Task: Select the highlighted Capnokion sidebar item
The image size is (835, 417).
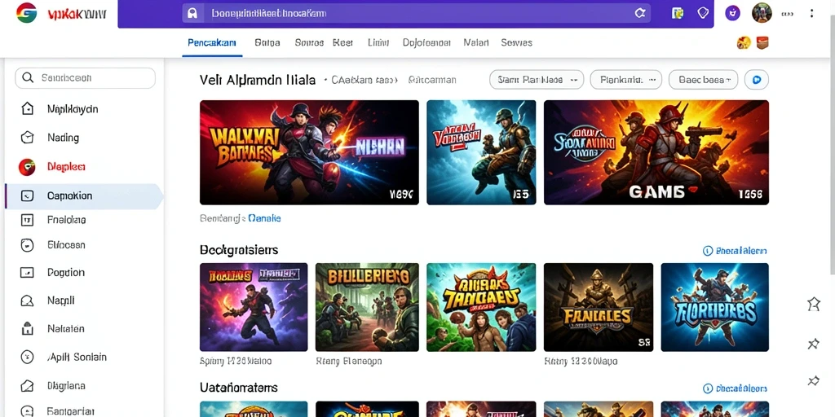Action: point(84,195)
